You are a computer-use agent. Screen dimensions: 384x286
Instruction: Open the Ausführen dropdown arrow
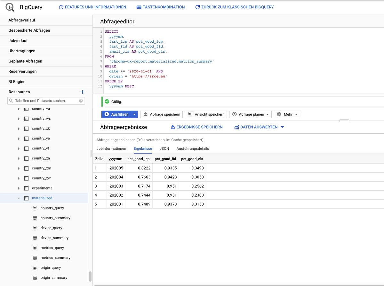[135, 114]
